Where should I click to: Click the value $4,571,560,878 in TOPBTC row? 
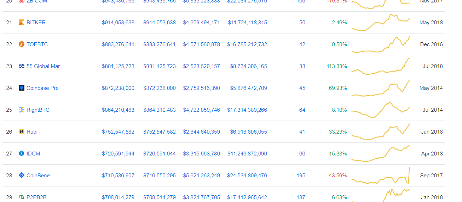tap(201, 44)
